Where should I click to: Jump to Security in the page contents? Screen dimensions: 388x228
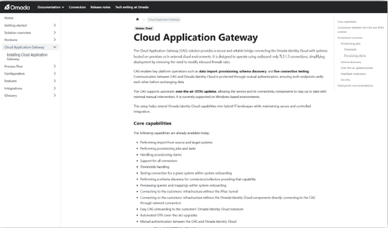345,80
